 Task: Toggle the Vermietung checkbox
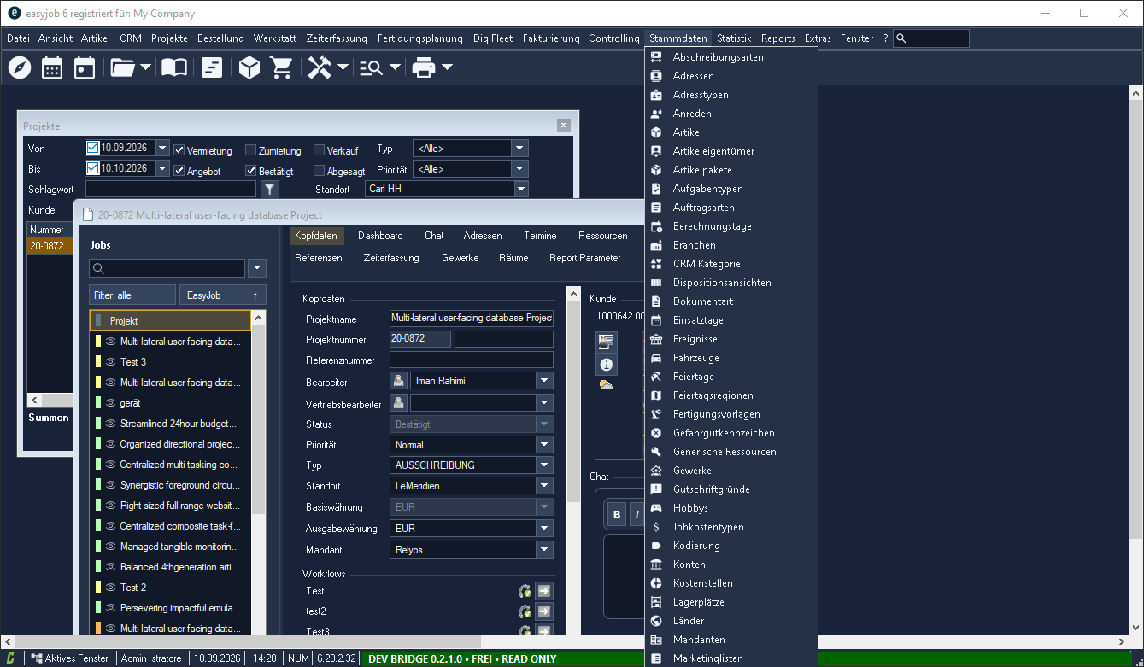[179, 150]
